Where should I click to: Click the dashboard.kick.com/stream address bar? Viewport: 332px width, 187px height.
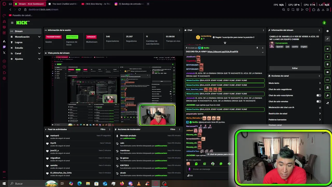click(43, 10)
